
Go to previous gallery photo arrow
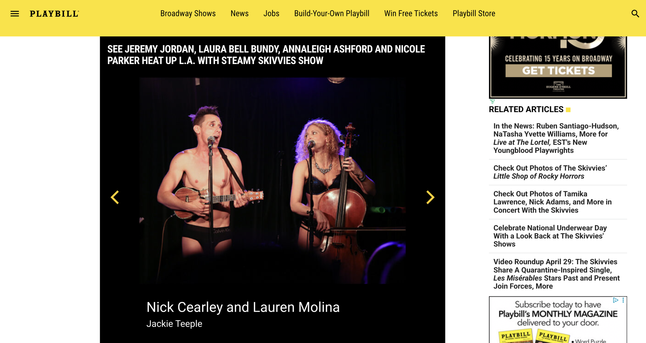tap(115, 197)
